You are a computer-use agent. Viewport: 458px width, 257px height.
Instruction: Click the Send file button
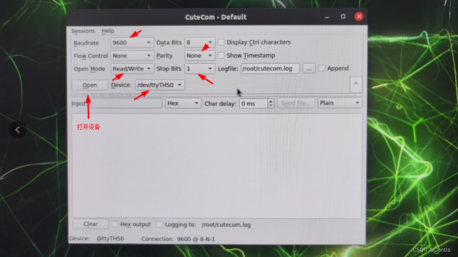pyautogui.click(x=296, y=103)
